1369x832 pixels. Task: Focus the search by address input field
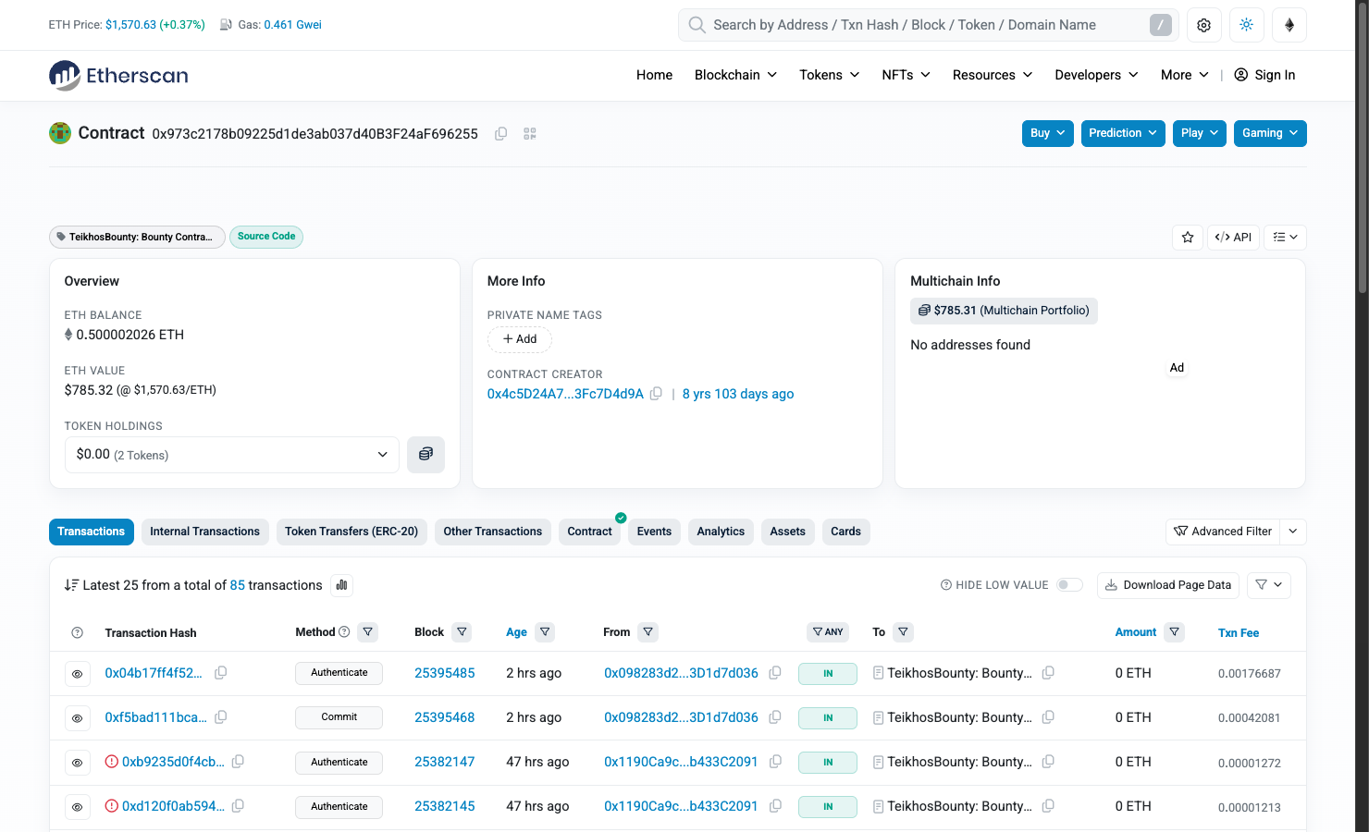click(929, 25)
